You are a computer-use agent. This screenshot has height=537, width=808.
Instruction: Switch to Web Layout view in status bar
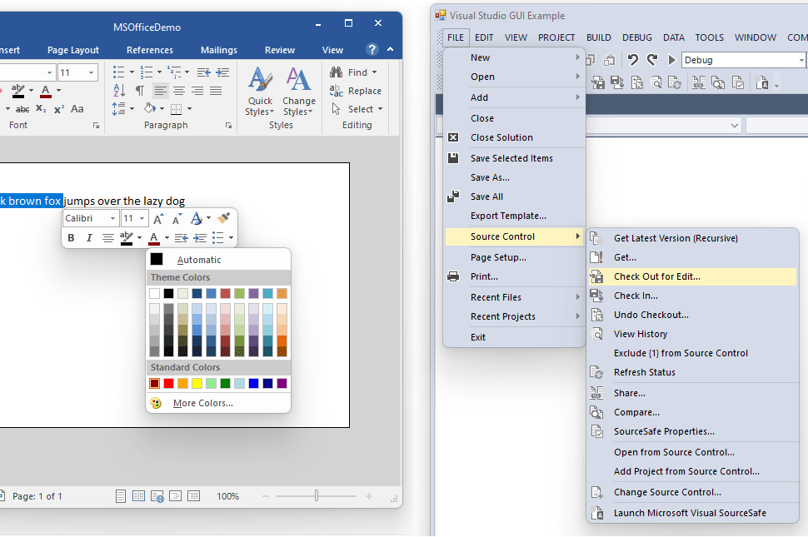pos(157,496)
